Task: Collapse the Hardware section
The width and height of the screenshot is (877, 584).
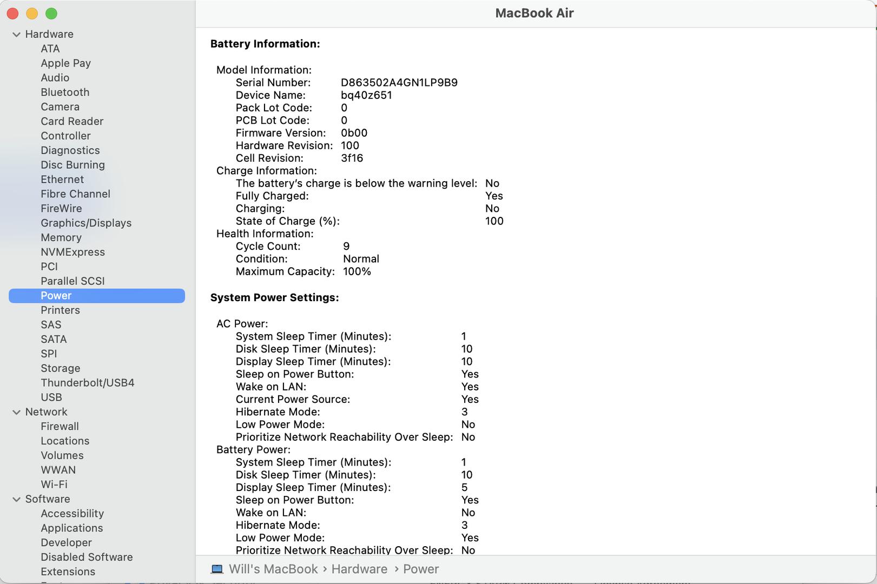Action: [x=16, y=34]
